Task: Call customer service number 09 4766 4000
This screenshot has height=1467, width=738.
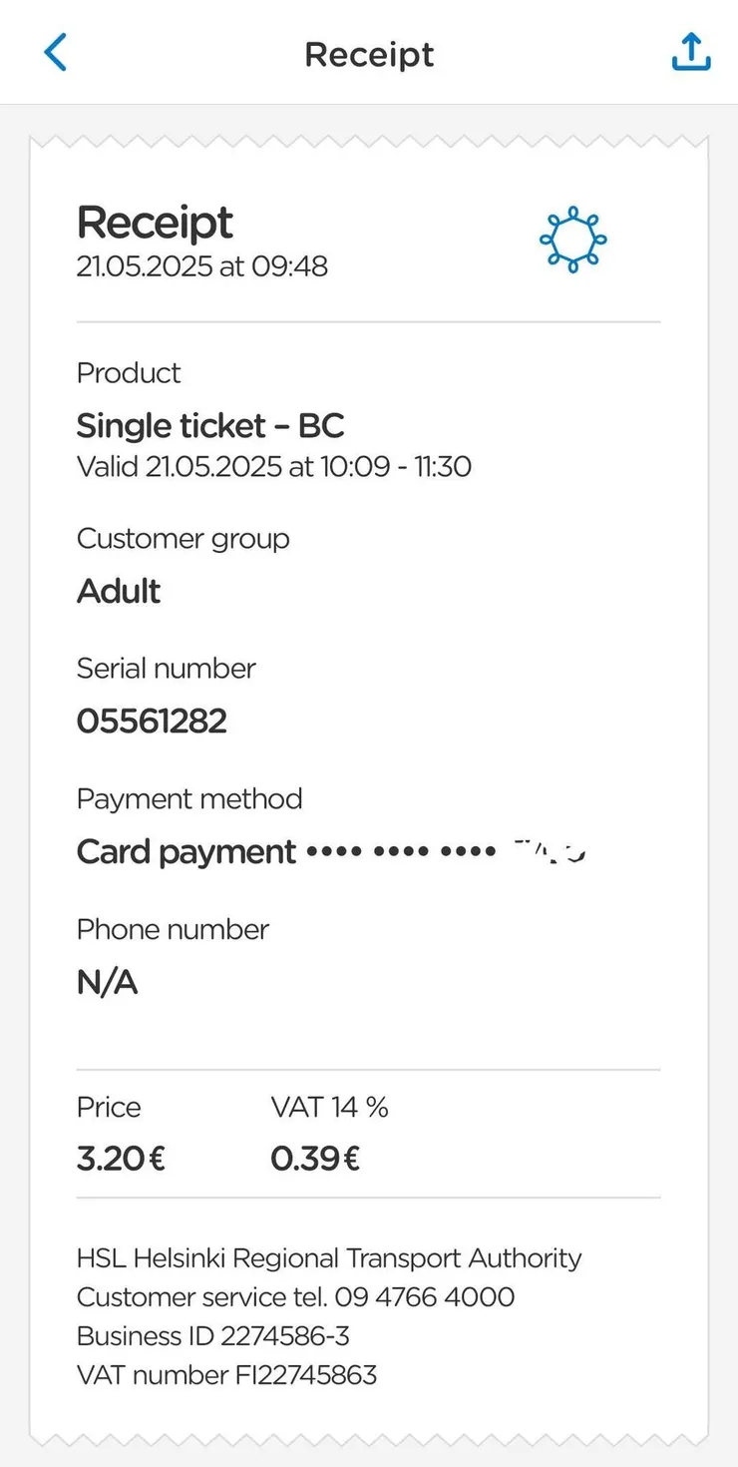Action: coord(425,1297)
